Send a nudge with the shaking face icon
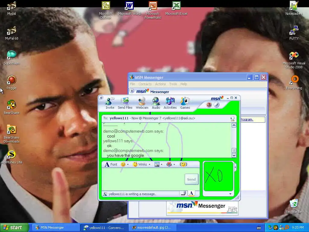Screen dimensions: 309x232 (183, 164)
